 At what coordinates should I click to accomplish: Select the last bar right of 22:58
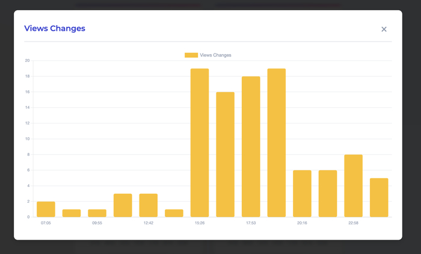coord(379,197)
